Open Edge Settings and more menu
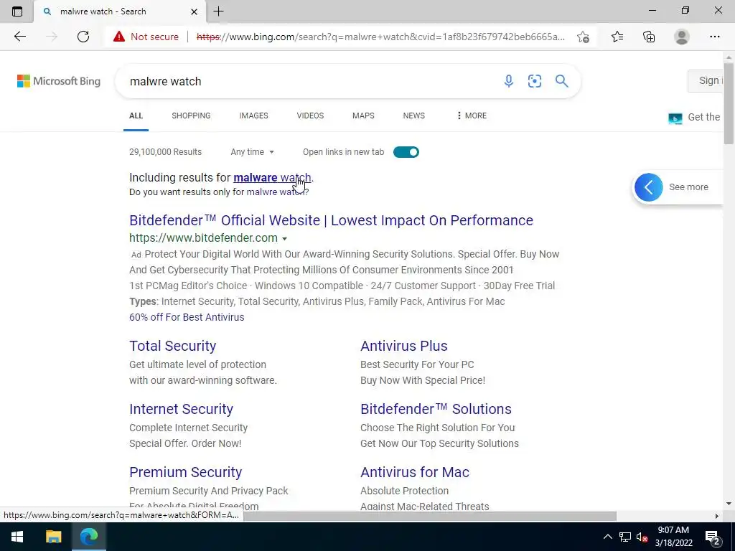735x551 pixels. [x=714, y=37]
